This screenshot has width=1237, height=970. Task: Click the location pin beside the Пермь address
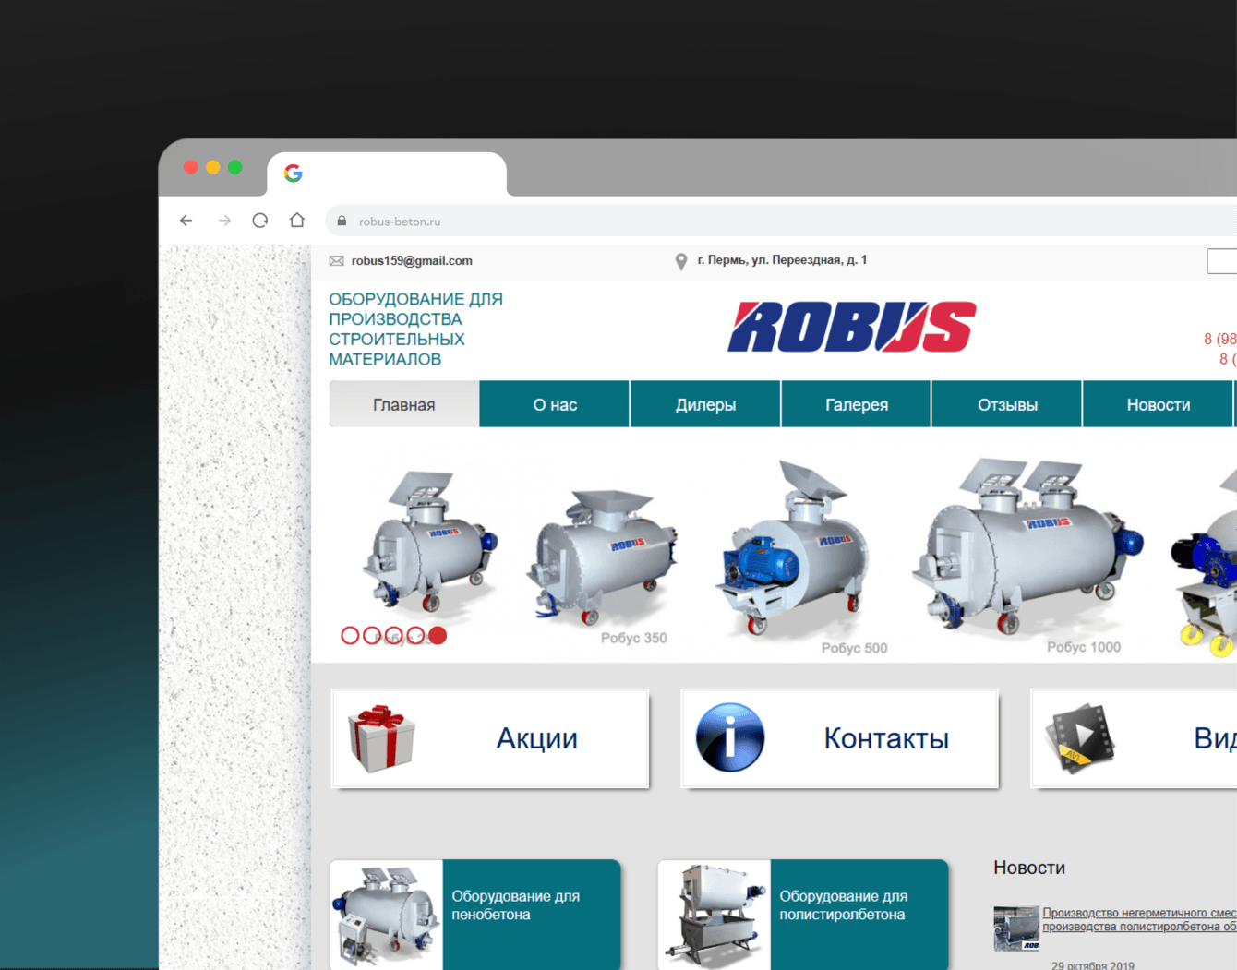click(x=680, y=260)
